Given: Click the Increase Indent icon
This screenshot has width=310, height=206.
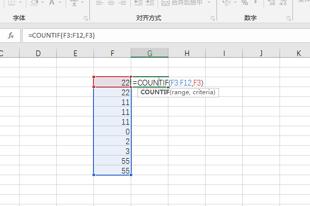Looking at the screenshot, I should click(150, 3).
